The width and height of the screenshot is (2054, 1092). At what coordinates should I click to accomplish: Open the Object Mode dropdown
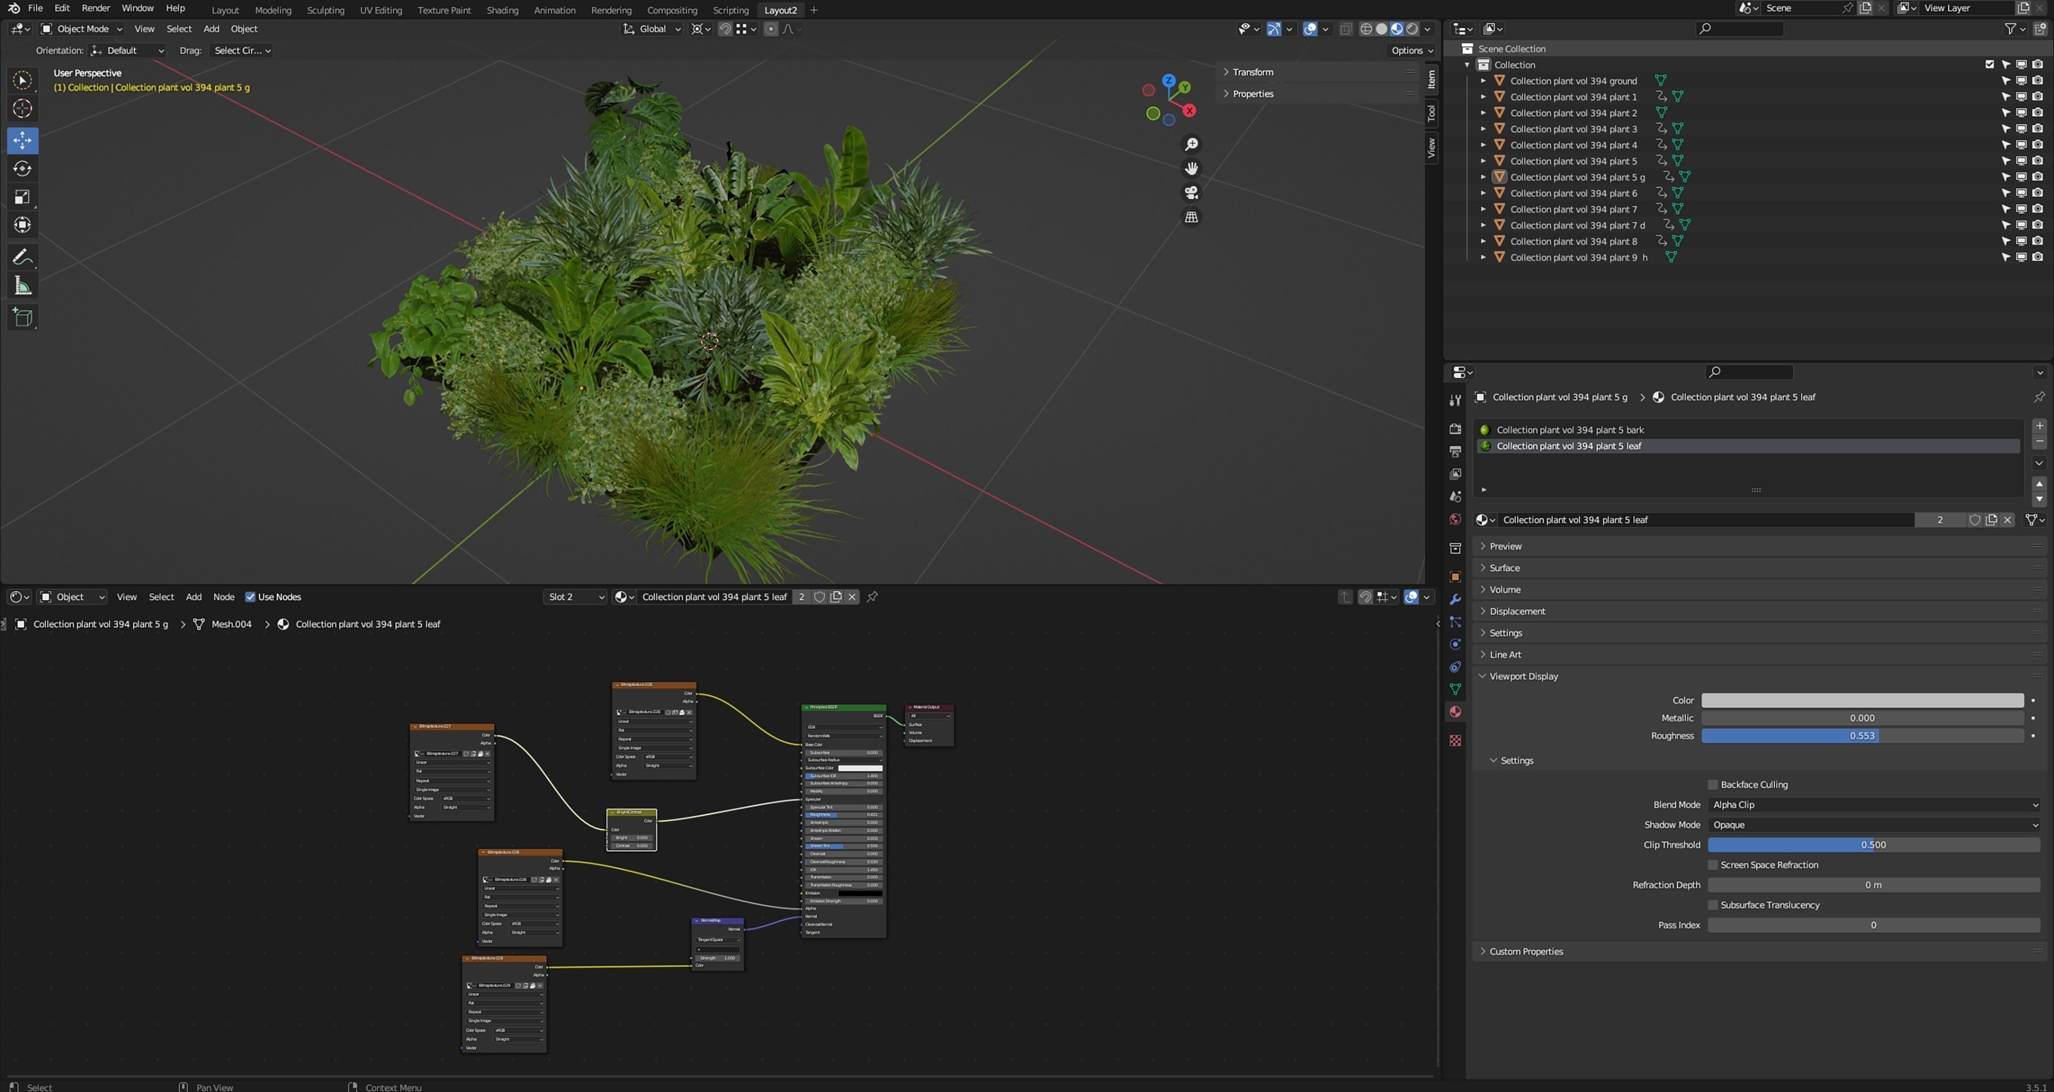(x=81, y=28)
